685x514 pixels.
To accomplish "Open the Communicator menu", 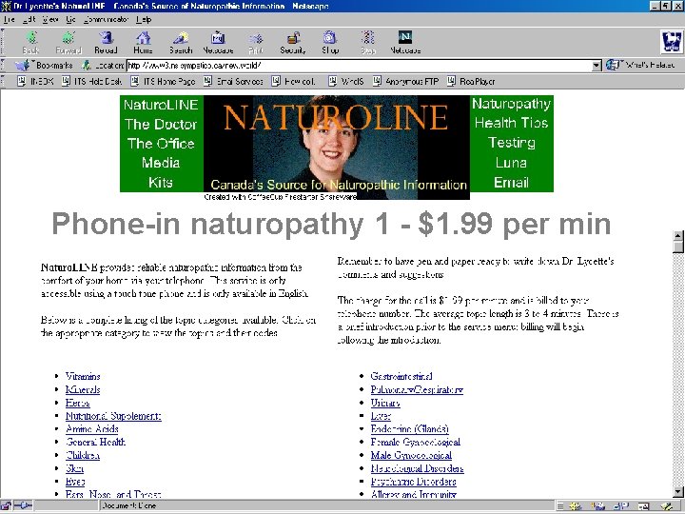I will point(107,20).
